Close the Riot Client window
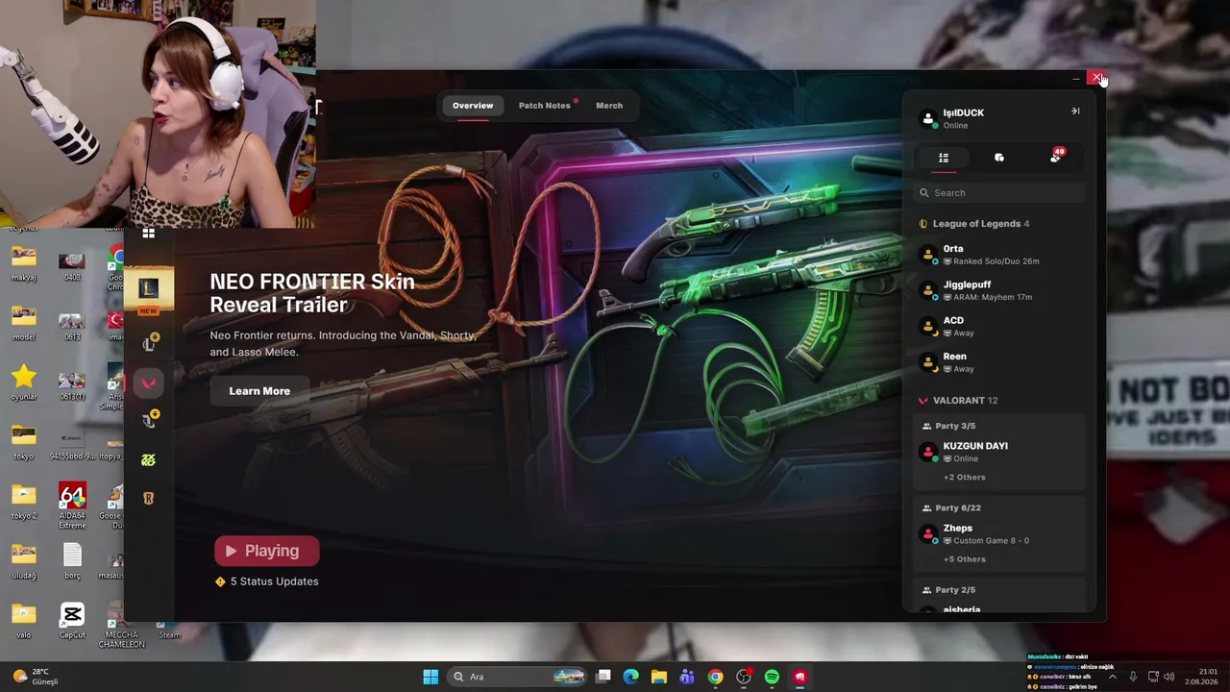Image resolution: width=1230 pixels, height=692 pixels. point(1096,78)
